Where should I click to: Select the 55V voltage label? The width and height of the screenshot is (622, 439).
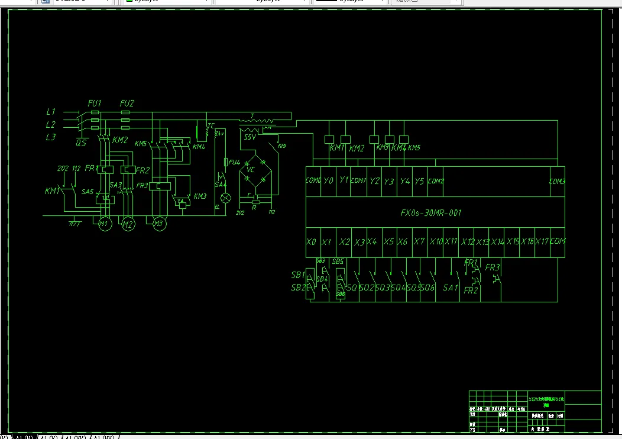click(250, 137)
